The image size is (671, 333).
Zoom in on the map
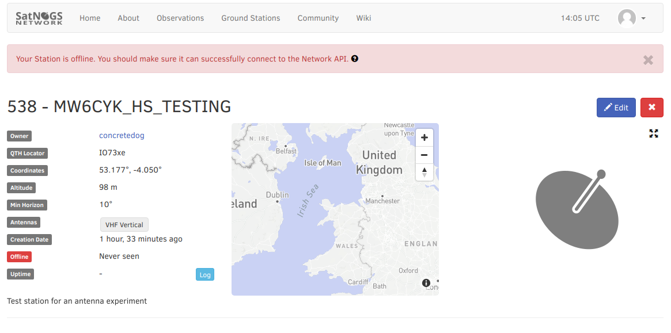424,137
